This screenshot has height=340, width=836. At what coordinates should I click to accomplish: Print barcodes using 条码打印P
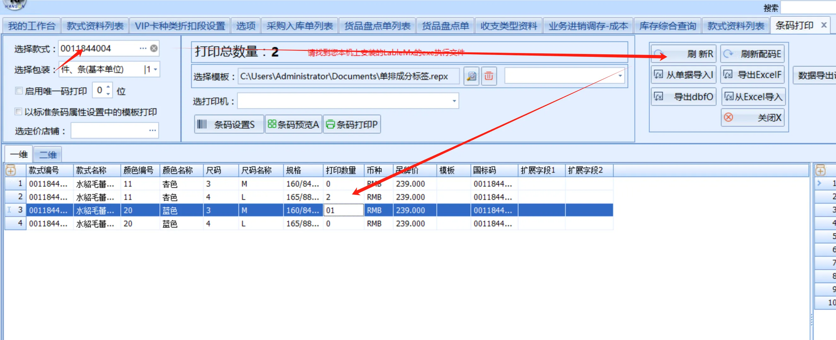click(x=352, y=124)
